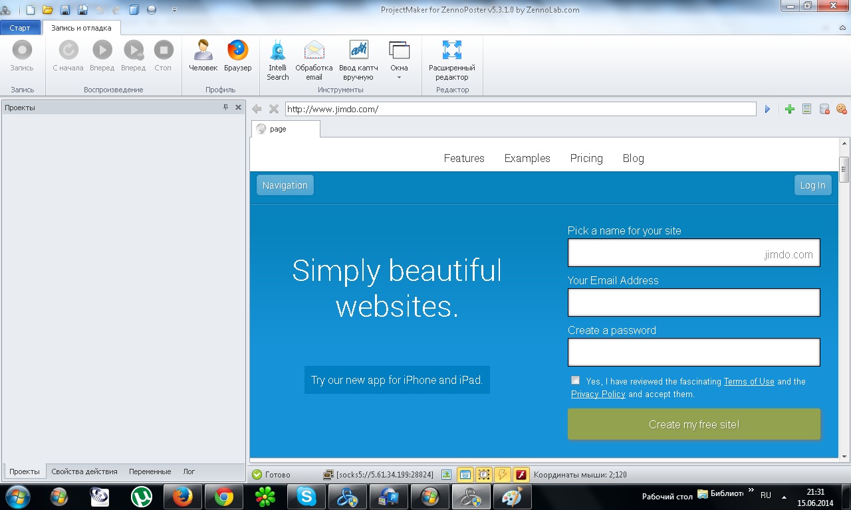Switch to the Старт ribbon tab

(20, 28)
